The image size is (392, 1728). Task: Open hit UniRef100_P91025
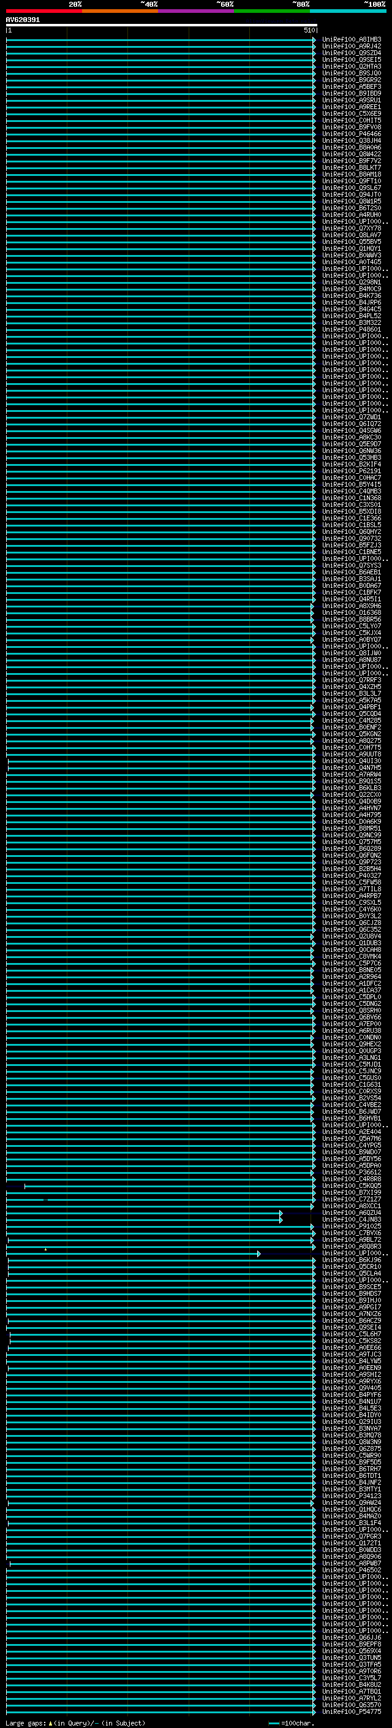352,1226
